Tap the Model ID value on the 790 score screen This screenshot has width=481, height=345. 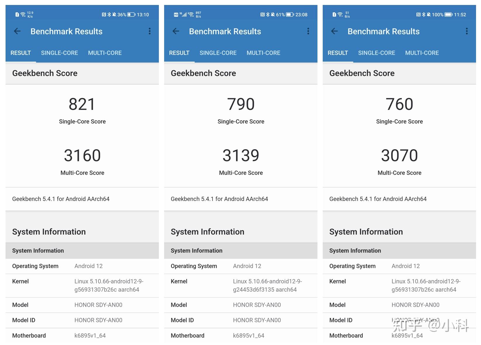257,320
